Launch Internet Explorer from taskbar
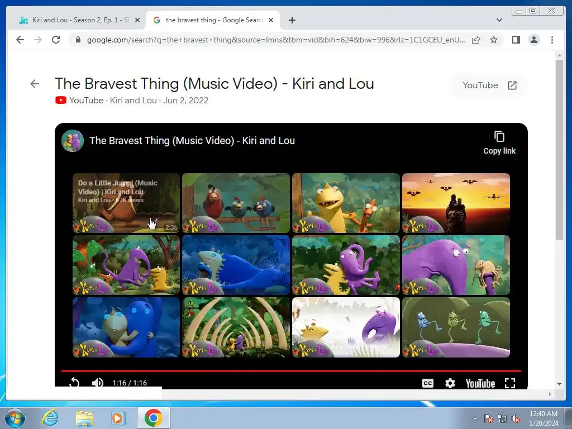This screenshot has width=572, height=429. click(50, 418)
